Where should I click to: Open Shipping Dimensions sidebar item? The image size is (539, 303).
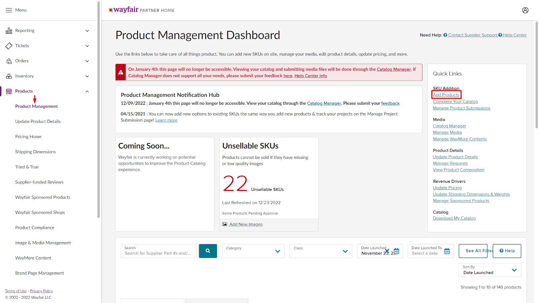point(35,152)
